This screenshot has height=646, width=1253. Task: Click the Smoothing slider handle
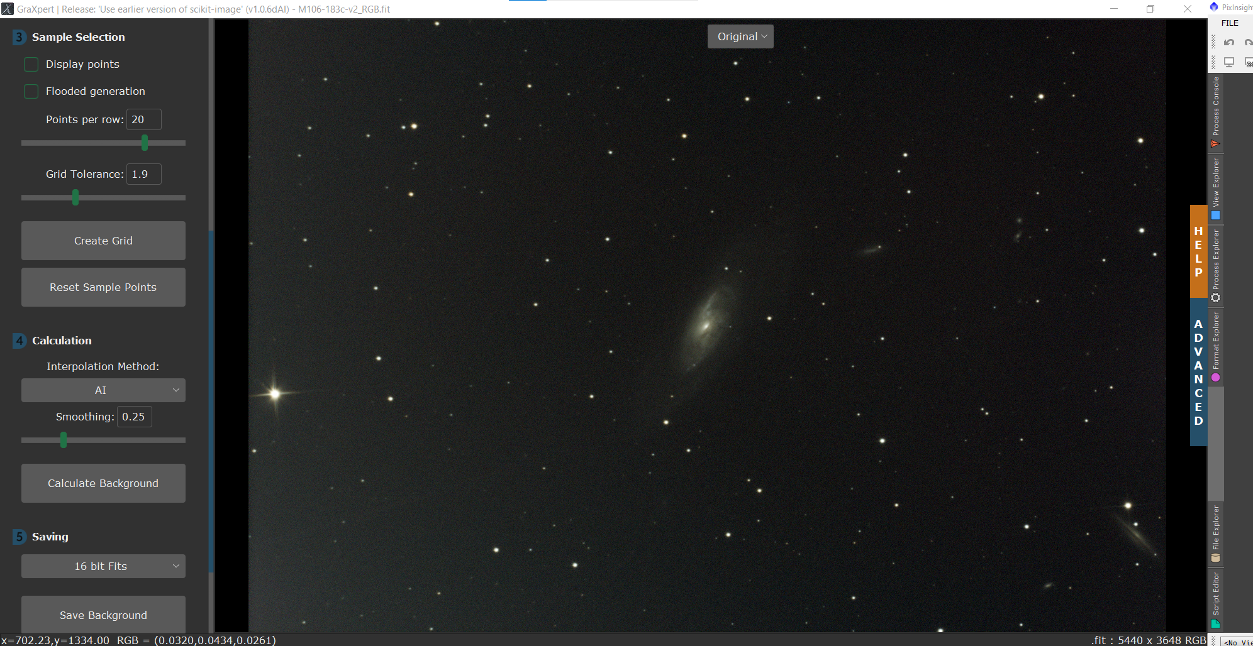tap(64, 440)
